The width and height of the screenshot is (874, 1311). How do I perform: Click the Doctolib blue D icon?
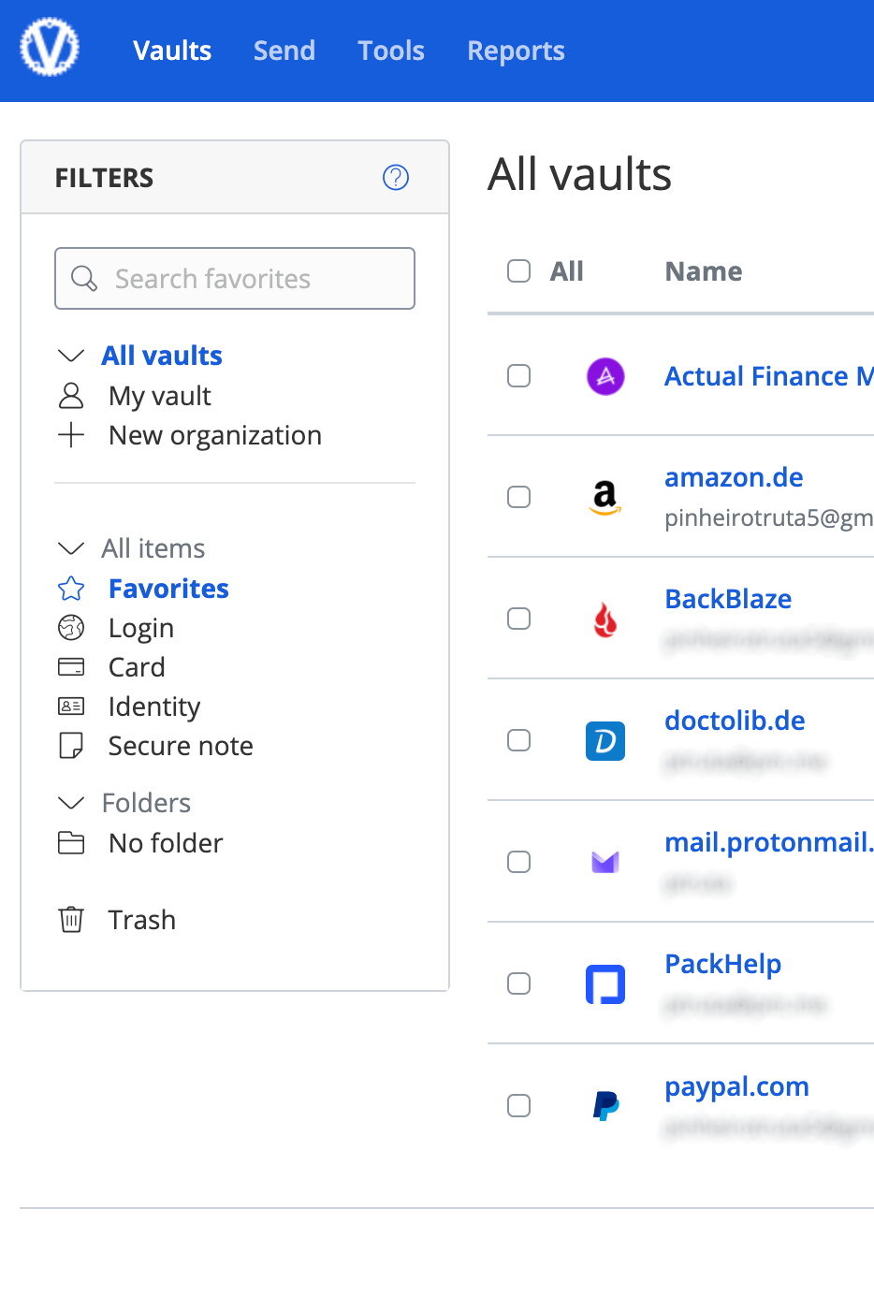[605, 741]
